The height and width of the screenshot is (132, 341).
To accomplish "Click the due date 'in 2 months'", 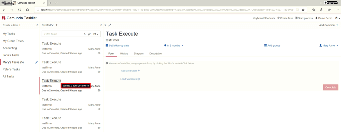I will click(x=172, y=46).
